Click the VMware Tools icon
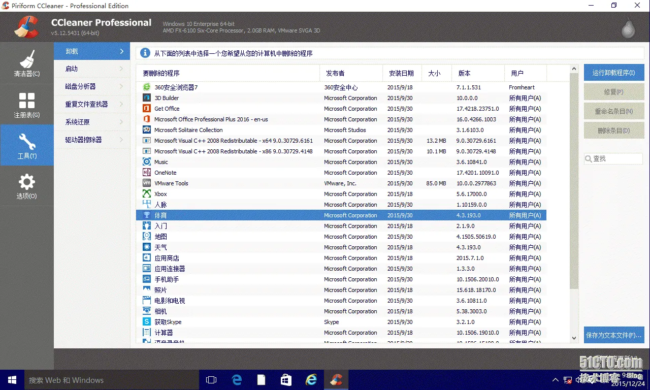This screenshot has width=650, height=390. 147,183
